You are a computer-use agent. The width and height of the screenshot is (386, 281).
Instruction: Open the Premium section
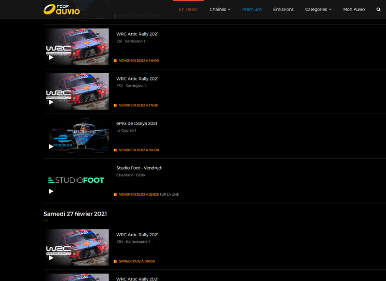tap(252, 9)
